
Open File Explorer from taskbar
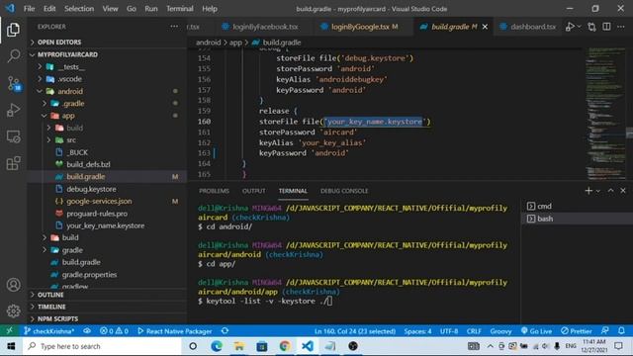click(x=239, y=346)
